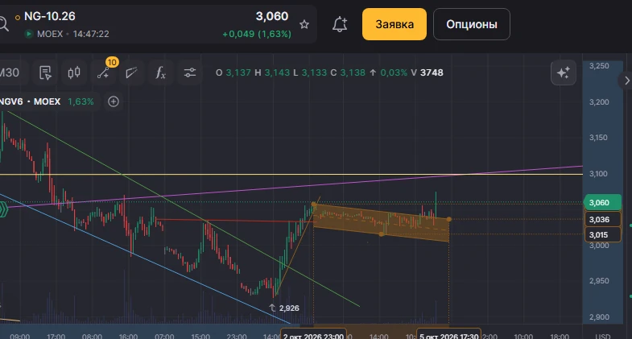Image resolution: width=632 pixels, height=339 pixels.
Task: Open indicators via the fx icon
Action: (x=161, y=72)
